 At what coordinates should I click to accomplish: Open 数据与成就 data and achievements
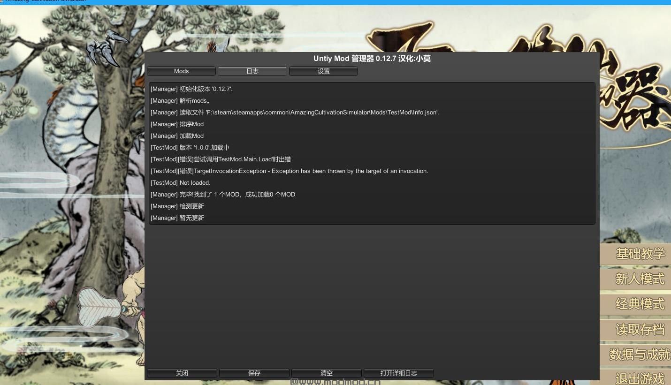pos(636,355)
